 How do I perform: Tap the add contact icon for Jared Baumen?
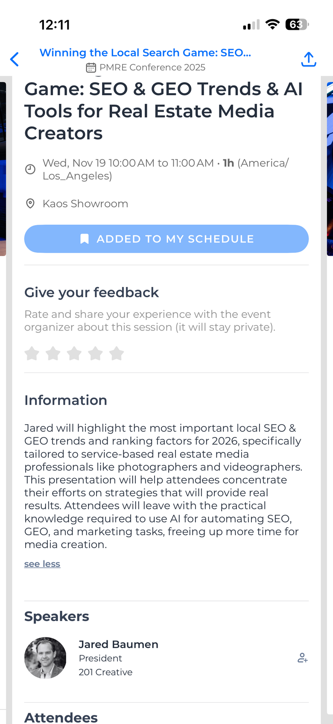click(x=302, y=658)
